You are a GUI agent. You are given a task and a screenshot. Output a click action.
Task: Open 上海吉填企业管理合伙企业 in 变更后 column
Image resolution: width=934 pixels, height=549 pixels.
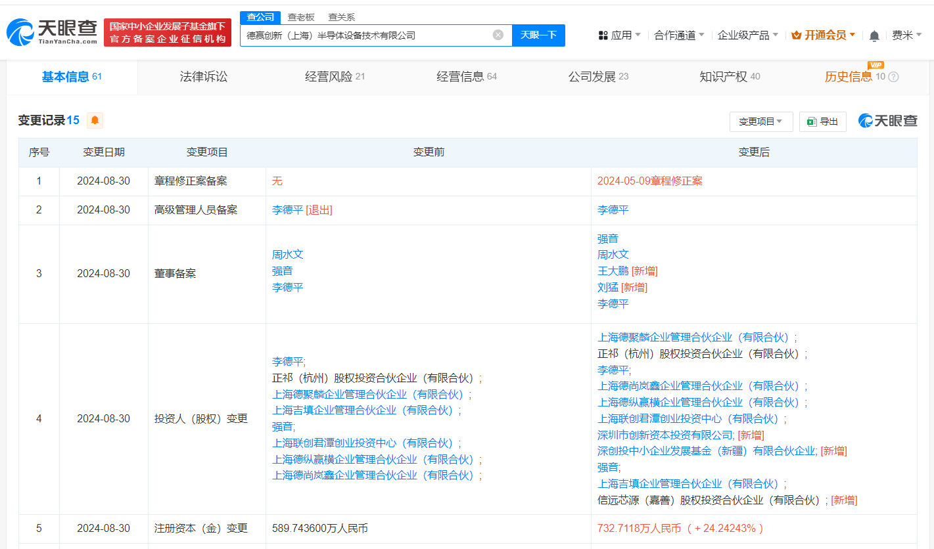click(691, 483)
